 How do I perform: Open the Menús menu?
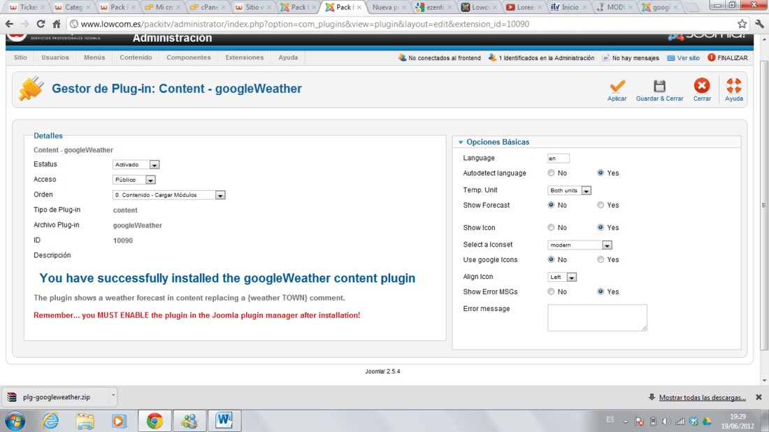coord(94,57)
